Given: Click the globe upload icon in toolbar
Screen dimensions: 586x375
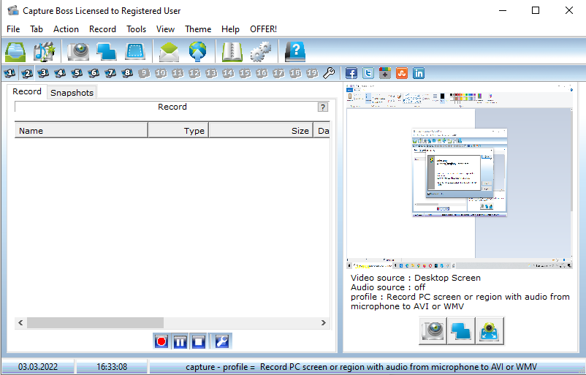Looking at the screenshot, I should (x=198, y=51).
